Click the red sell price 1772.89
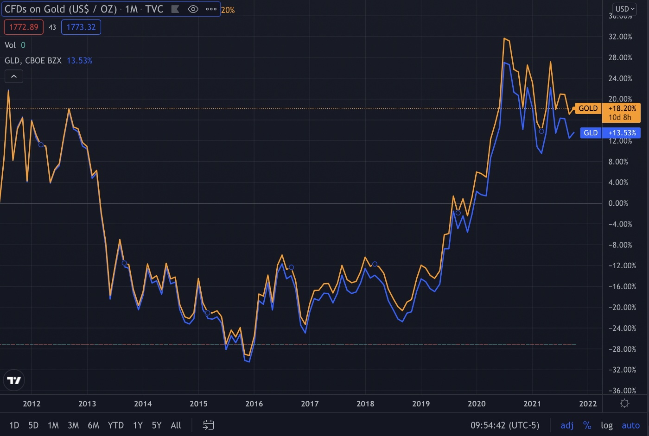 [24, 27]
